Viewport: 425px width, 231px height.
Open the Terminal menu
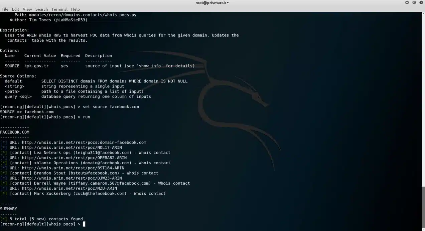(x=59, y=9)
